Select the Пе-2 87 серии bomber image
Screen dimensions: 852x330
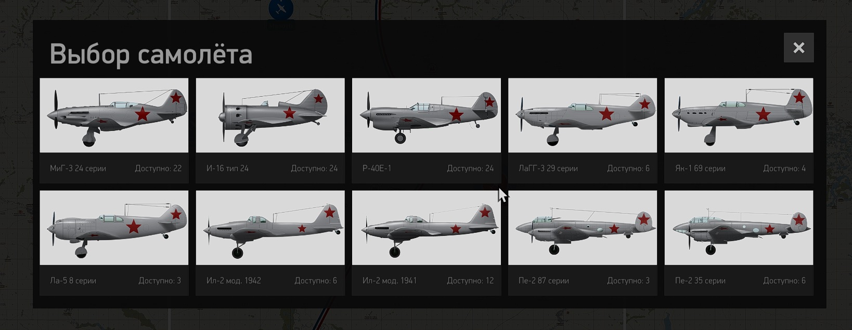click(583, 228)
